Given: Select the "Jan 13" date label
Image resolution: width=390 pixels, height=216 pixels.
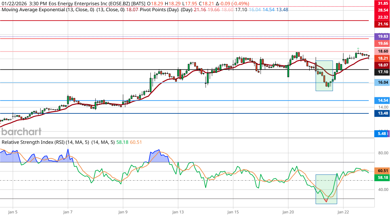Looking at the screenshot, I should [178, 212].
